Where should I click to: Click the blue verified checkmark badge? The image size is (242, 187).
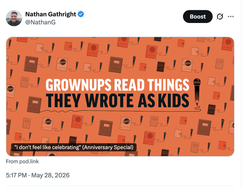81,14
